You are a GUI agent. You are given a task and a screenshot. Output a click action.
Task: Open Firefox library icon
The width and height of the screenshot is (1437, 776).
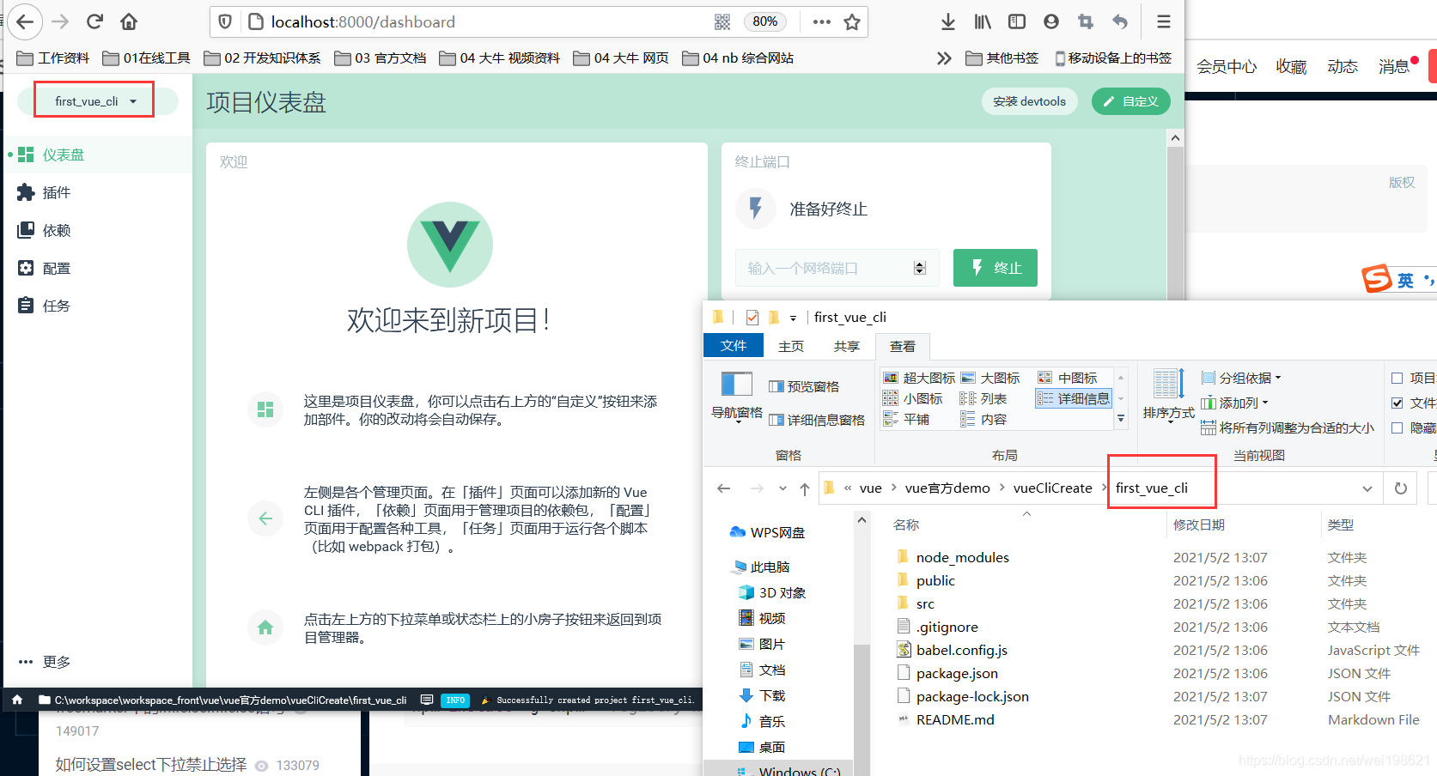(983, 22)
